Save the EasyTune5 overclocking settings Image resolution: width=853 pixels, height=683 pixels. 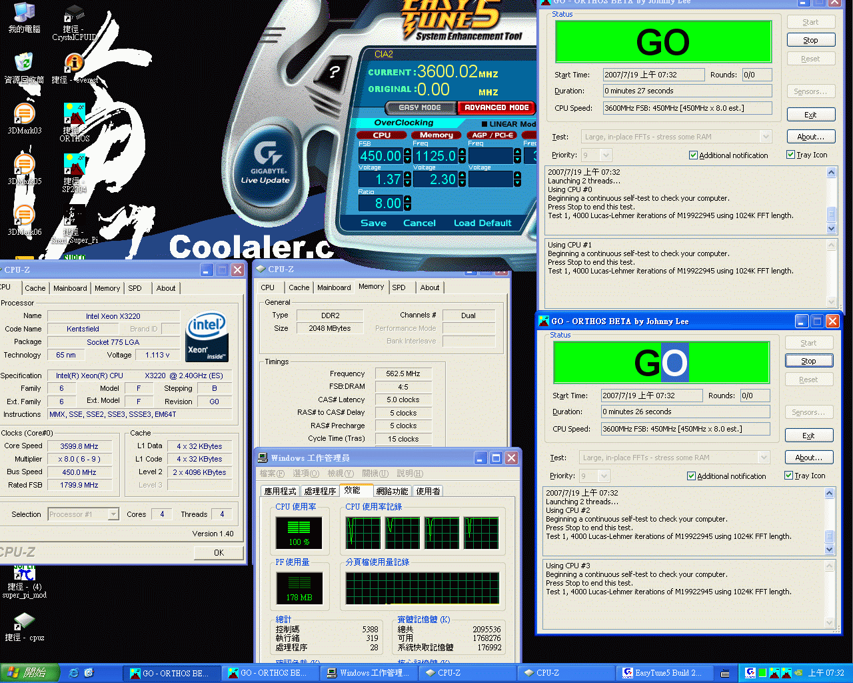(373, 223)
